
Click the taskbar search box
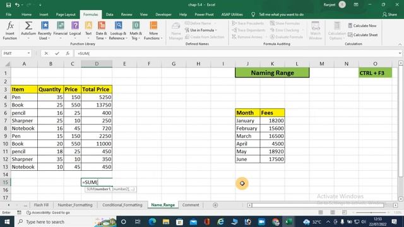tap(67, 221)
